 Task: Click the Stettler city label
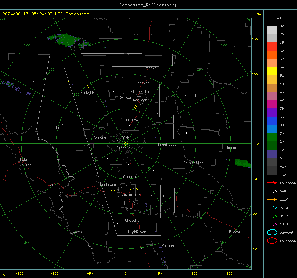tap(192, 96)
